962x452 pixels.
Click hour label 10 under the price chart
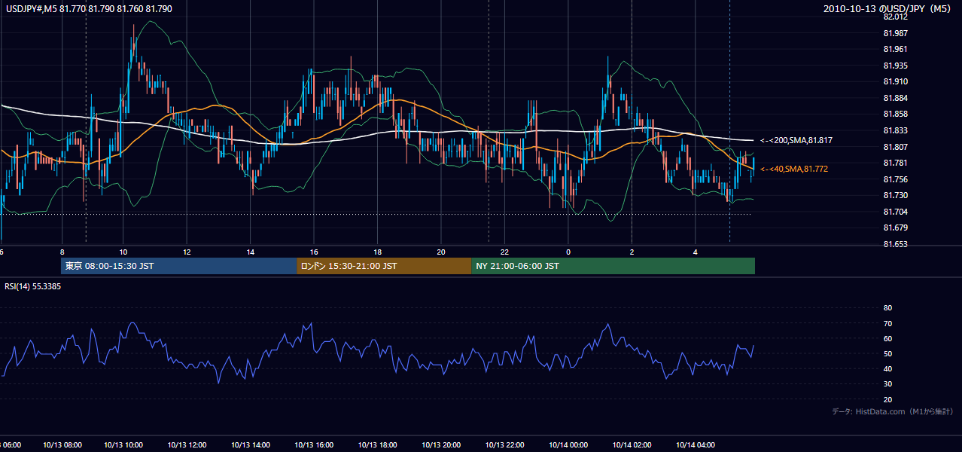123,252
